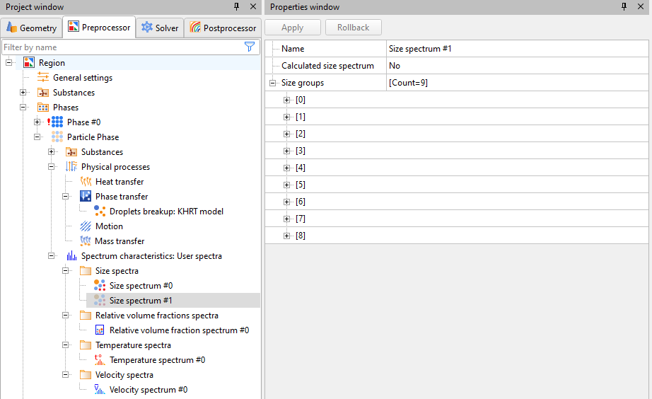The image size is (652, 399).
Task: Click the Motion process icon
Action: tap(86, 226)
